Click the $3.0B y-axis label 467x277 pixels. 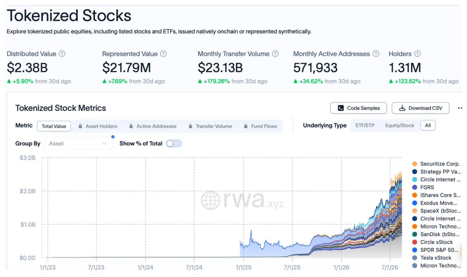point(27,158)
